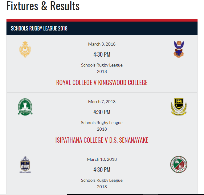204x195 pixels.
Task: Open Royal College v Kingswood College match
Action: point(102,83)
